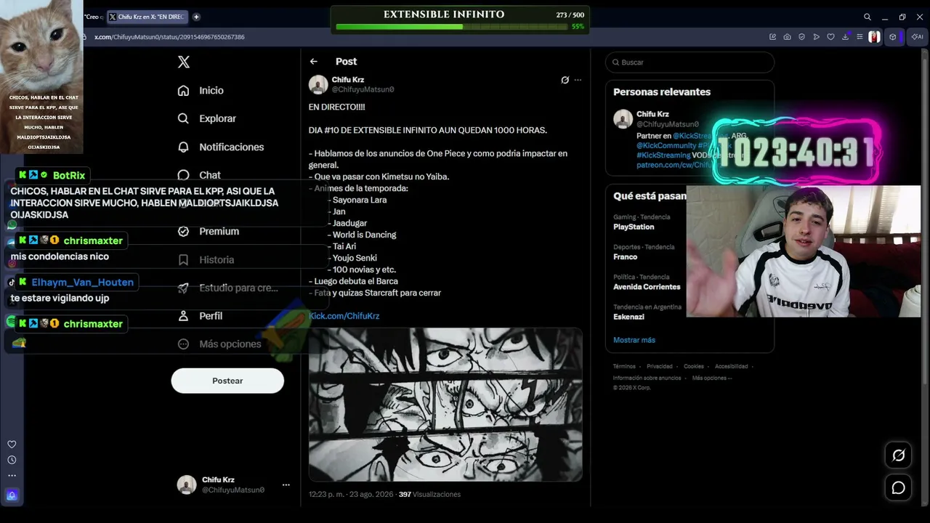Open Chifu Krz avatar on the post
The width and height of the screenshot is (930, 523).
tap(318, 84)
